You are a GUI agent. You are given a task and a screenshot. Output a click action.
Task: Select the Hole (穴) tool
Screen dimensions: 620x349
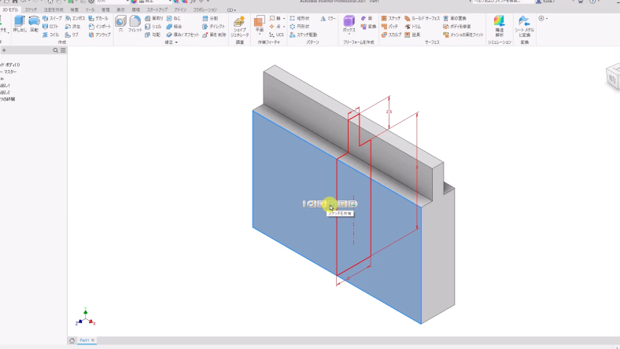(120, 24)
